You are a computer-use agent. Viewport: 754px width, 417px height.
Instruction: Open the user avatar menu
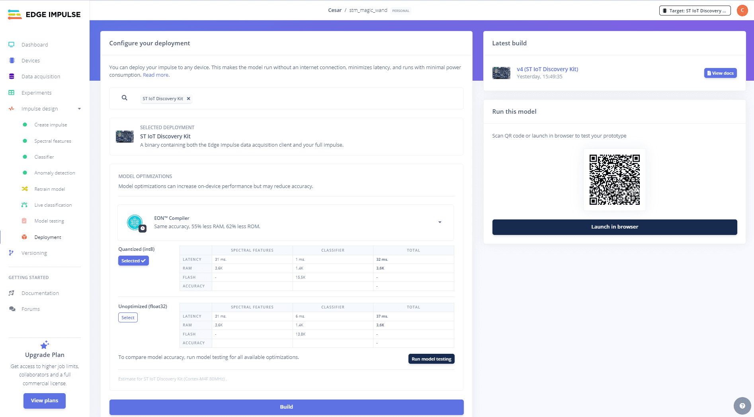(742, 11)
